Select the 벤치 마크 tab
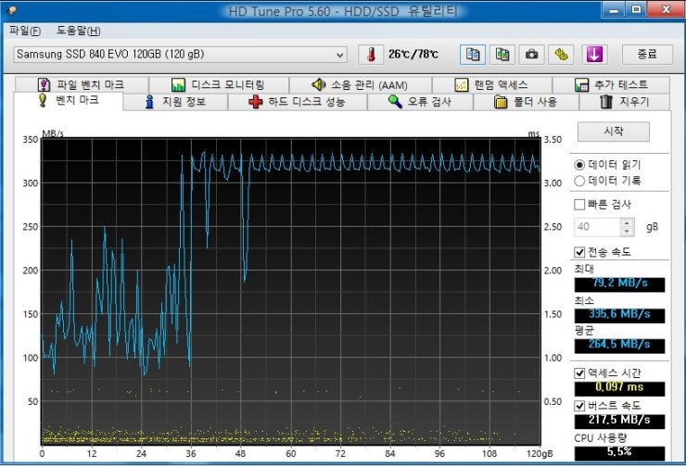 pos(69,101)
